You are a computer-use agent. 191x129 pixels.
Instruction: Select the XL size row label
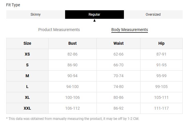coord(27,97)
